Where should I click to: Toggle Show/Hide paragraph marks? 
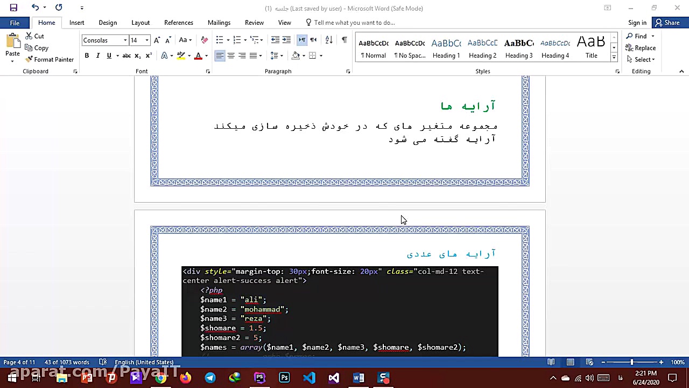point(344,40)
